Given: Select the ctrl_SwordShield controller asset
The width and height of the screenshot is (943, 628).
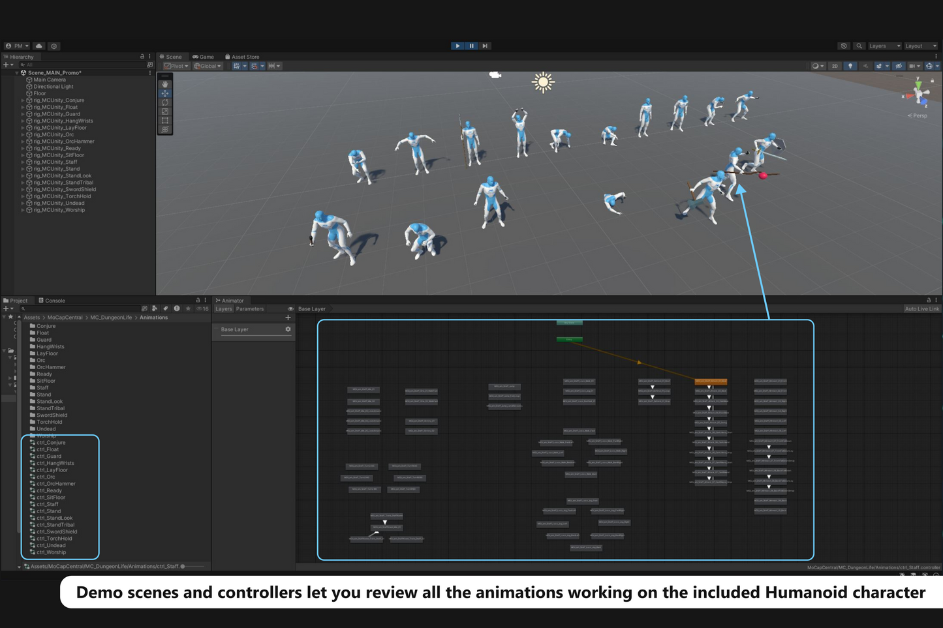Looking at the screenshot, I should 56,531.
